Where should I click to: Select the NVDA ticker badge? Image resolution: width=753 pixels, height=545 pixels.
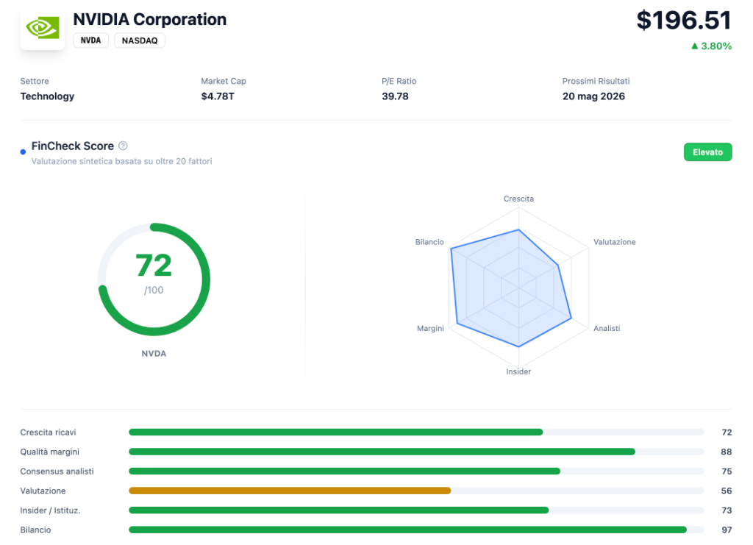pyautogui.click(x=90, y=40)
